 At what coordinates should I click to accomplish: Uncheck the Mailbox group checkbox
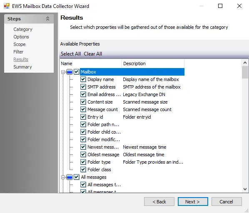coord(77,72)
